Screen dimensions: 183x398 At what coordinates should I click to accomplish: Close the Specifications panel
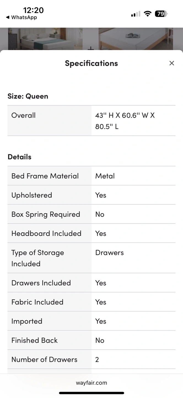172,63
